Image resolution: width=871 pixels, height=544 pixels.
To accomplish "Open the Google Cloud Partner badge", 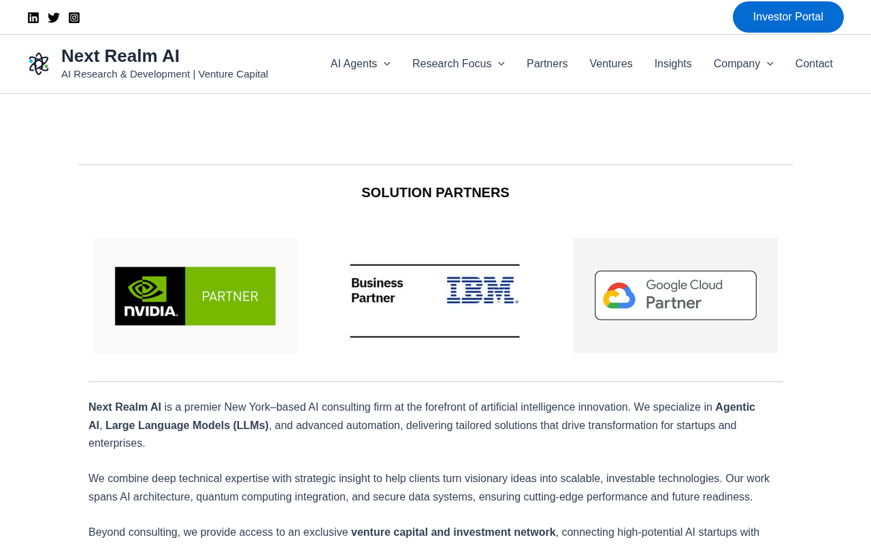I will [x=676, y=296].
